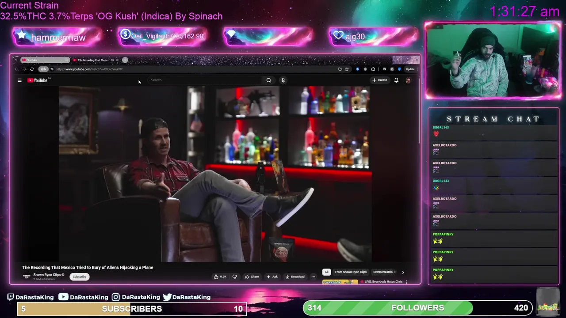The height and width of the screenshot is (318, 566).
Task: Click the browser address bar URL
Action: click(x=89, y=69)
